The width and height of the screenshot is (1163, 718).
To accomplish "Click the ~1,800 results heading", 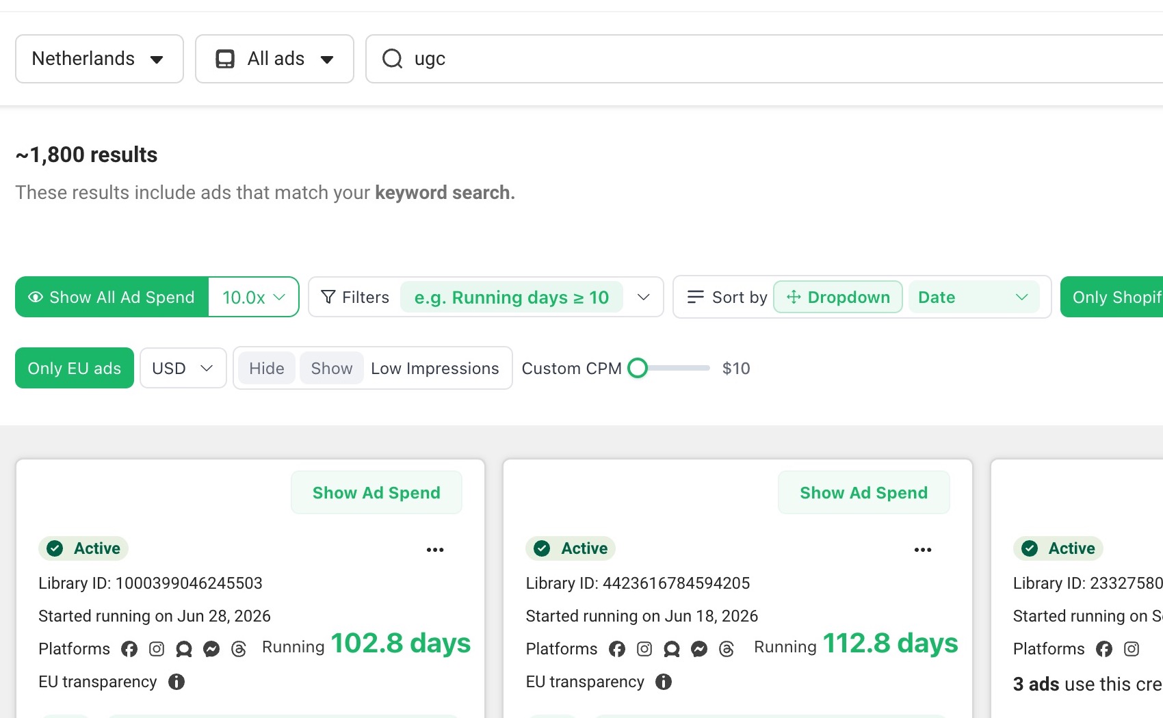I will click(87, 155).
